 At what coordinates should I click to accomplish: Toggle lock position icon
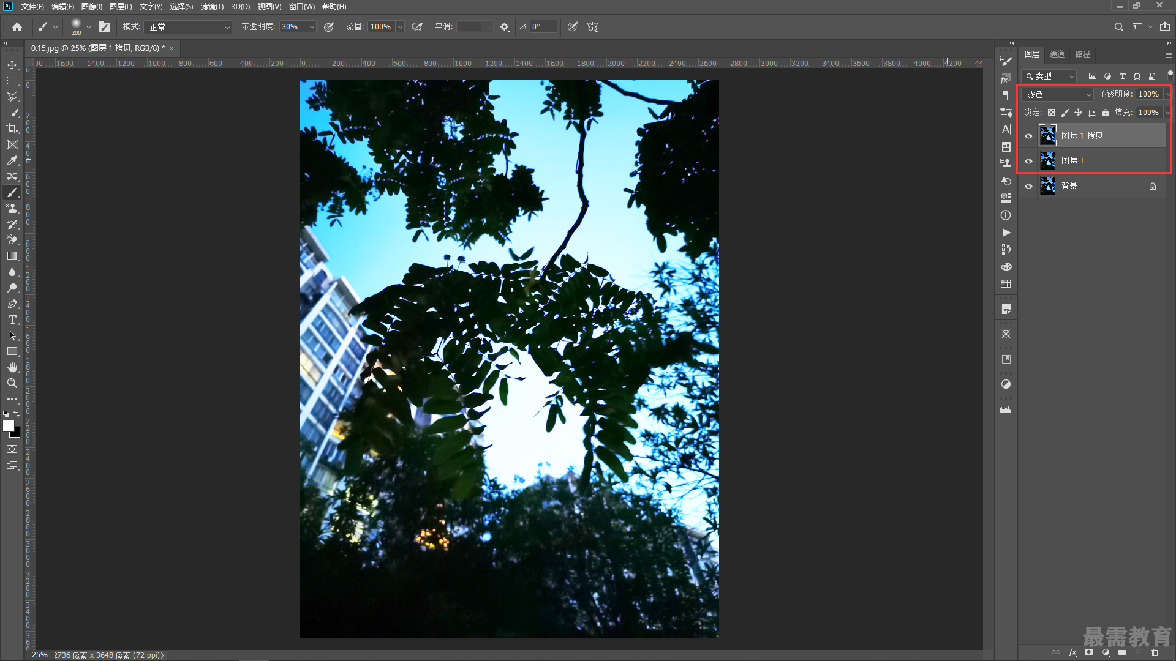pos(1078,113)
